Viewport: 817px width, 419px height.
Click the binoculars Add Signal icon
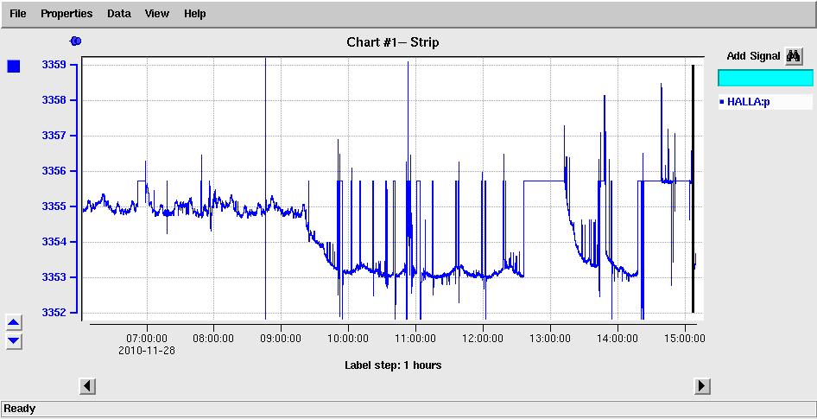[794, 56]
